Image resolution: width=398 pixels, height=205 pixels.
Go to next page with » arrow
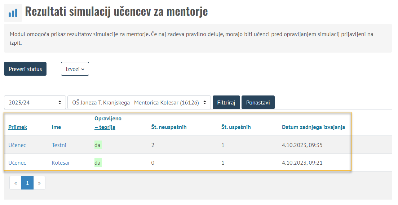tap(39, 183)
